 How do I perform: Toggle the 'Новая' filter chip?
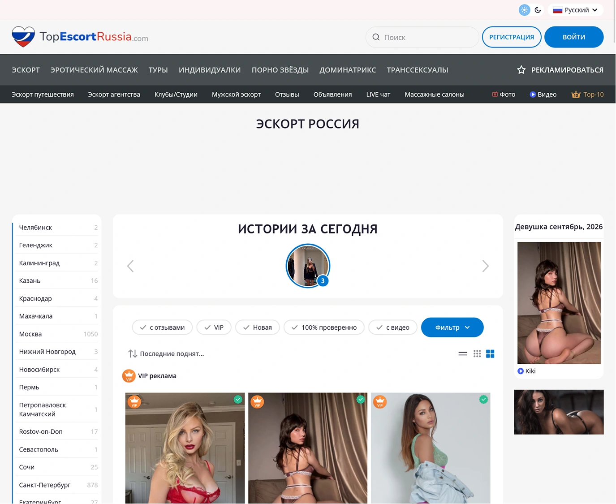coord(258,327)
